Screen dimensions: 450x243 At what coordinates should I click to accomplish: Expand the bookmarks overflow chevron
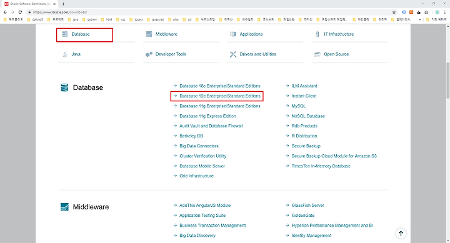pyautogui.click(x=420, y=19)
